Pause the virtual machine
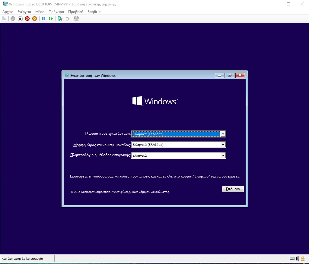Image resolution: width=309 pixels, height=264 pixels. [44, 19]
